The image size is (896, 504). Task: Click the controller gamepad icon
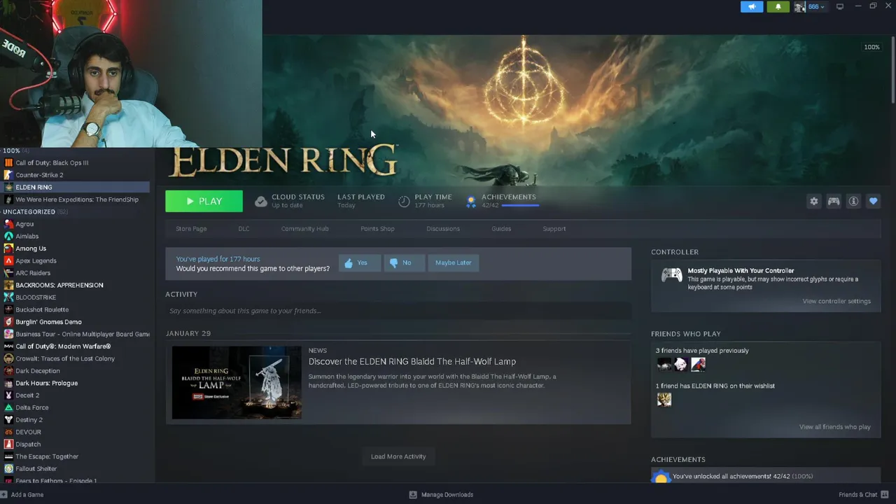[671, 275]
